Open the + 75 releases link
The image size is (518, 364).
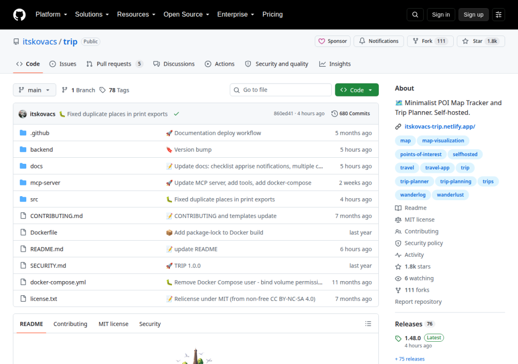[410, 359]
